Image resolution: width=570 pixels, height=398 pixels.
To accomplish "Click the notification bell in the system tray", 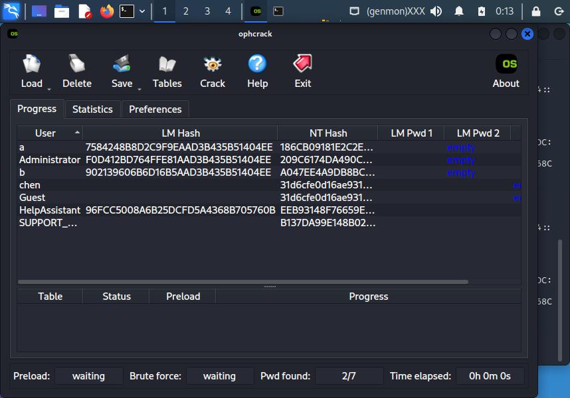I will click(x=458, y=11).
